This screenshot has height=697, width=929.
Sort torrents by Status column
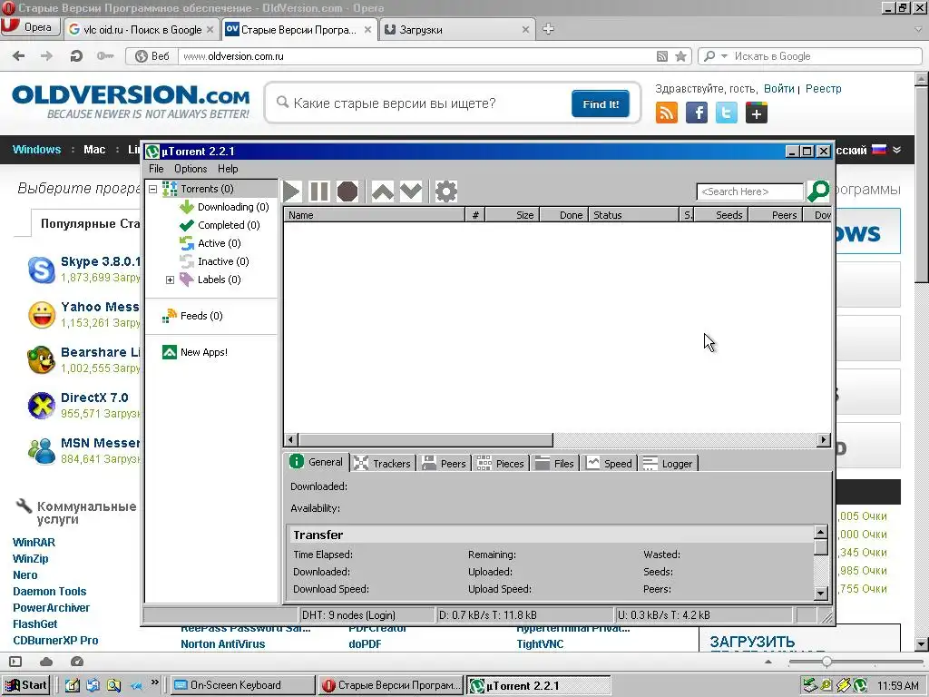633,215
